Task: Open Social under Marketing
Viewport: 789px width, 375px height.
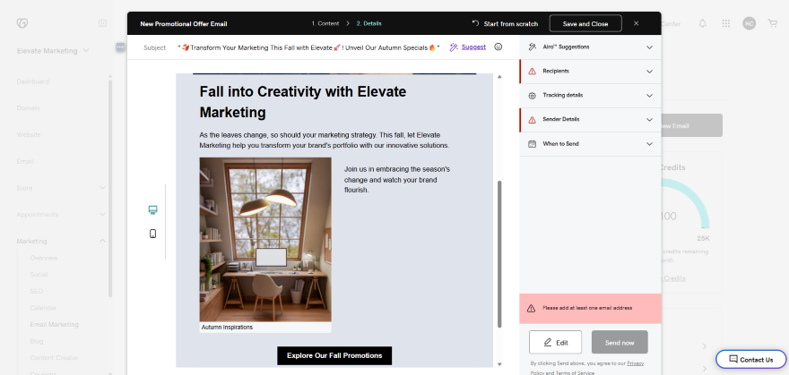Action: [39, 274]
